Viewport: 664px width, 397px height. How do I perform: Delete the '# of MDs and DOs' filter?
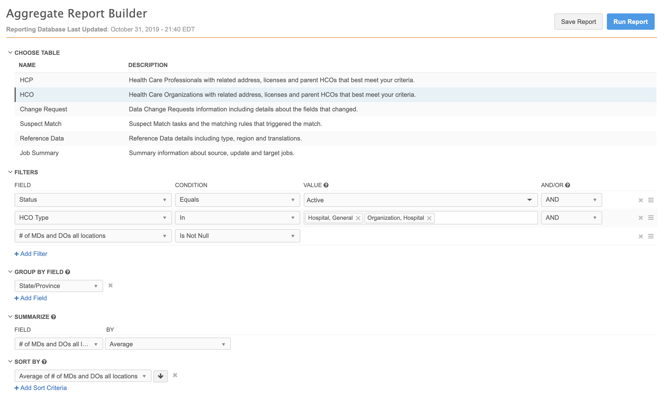[x=640, y=236]
